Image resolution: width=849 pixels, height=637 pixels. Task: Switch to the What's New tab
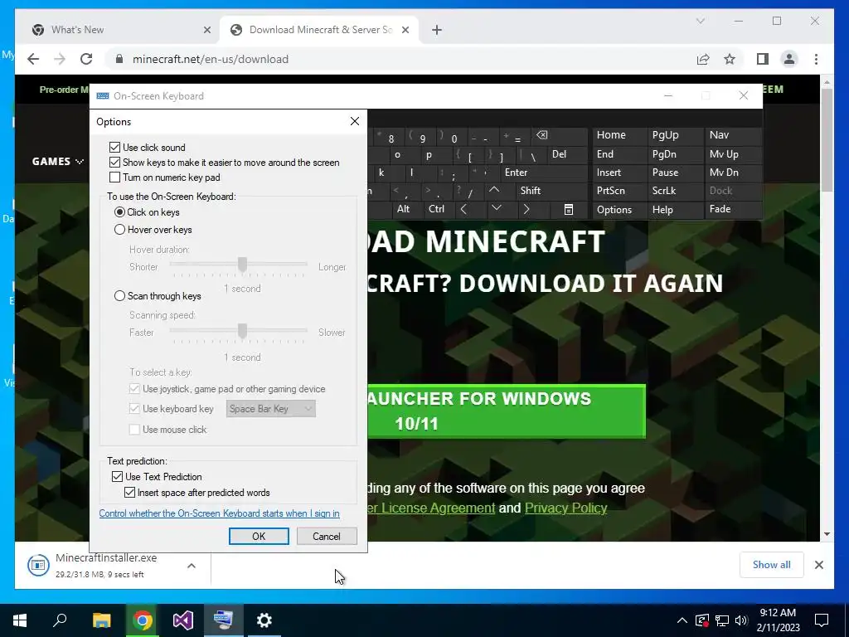click(114, 30)
